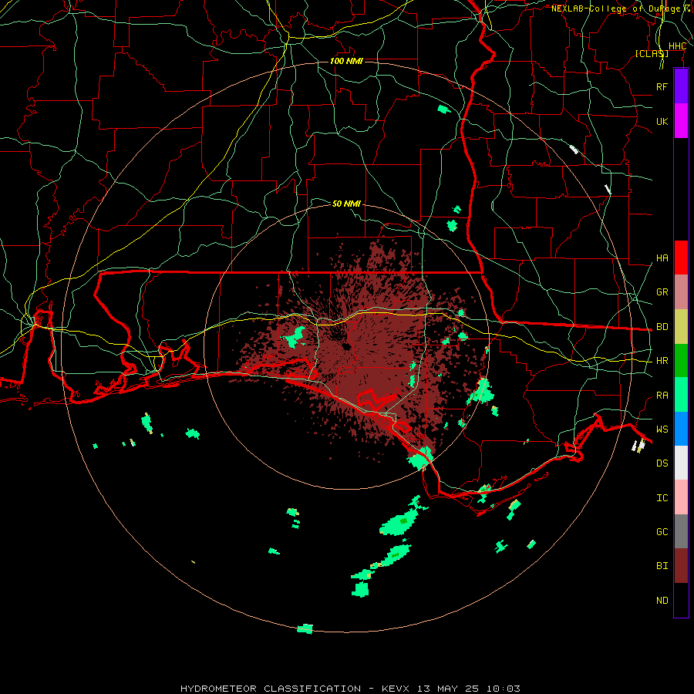Click the HR dark green legend swatch

coord(681,361)
